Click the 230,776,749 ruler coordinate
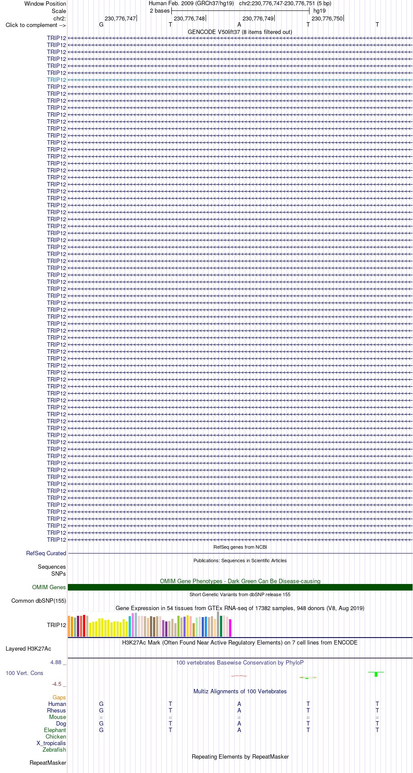The image size is (413, 773). tap(258, 19)
